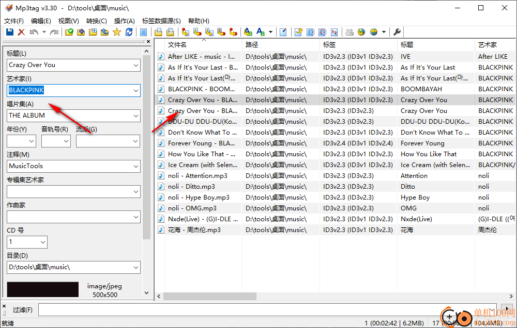Run quick actions with blue-green Aa icon

pyautogui.click(x=261, y=32)
